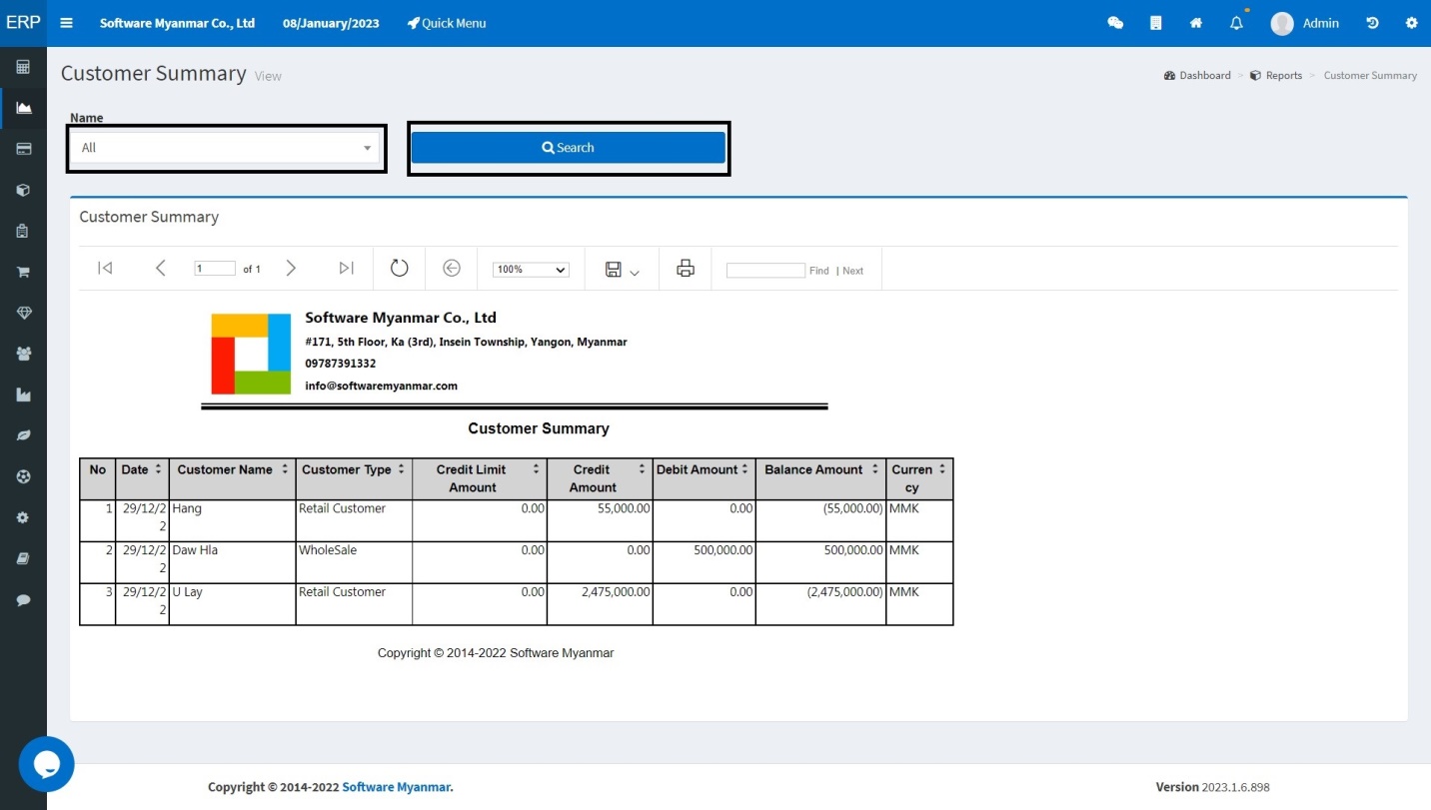Viewport: 1431px width, 810px height.
Task: Click the report find text field
Action: pyautogui.click(x=765, y=271)
